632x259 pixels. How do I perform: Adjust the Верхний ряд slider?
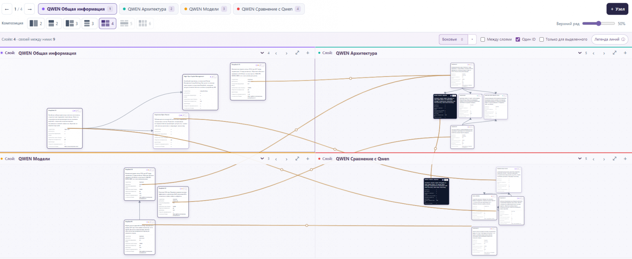tap(598, 23)
